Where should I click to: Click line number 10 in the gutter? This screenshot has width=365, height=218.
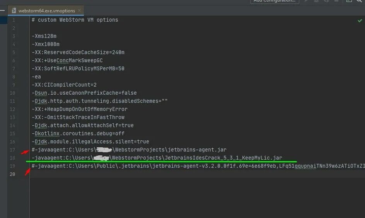click(12, 93)
